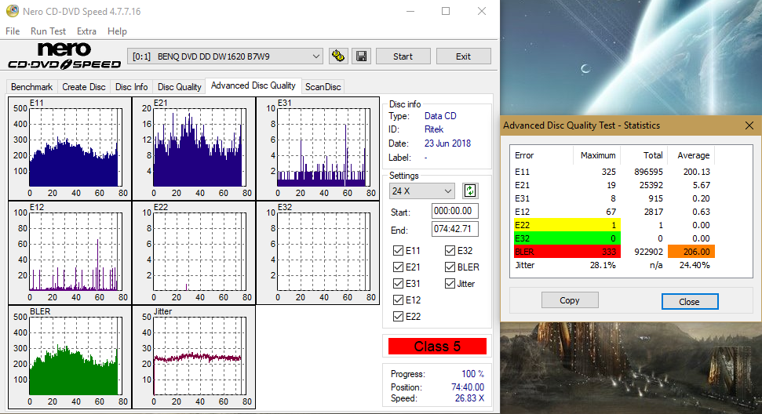Click the drive options icon next to drive selector
The height and width of the screenshot is (414, 762).
(x=338, y=56)
